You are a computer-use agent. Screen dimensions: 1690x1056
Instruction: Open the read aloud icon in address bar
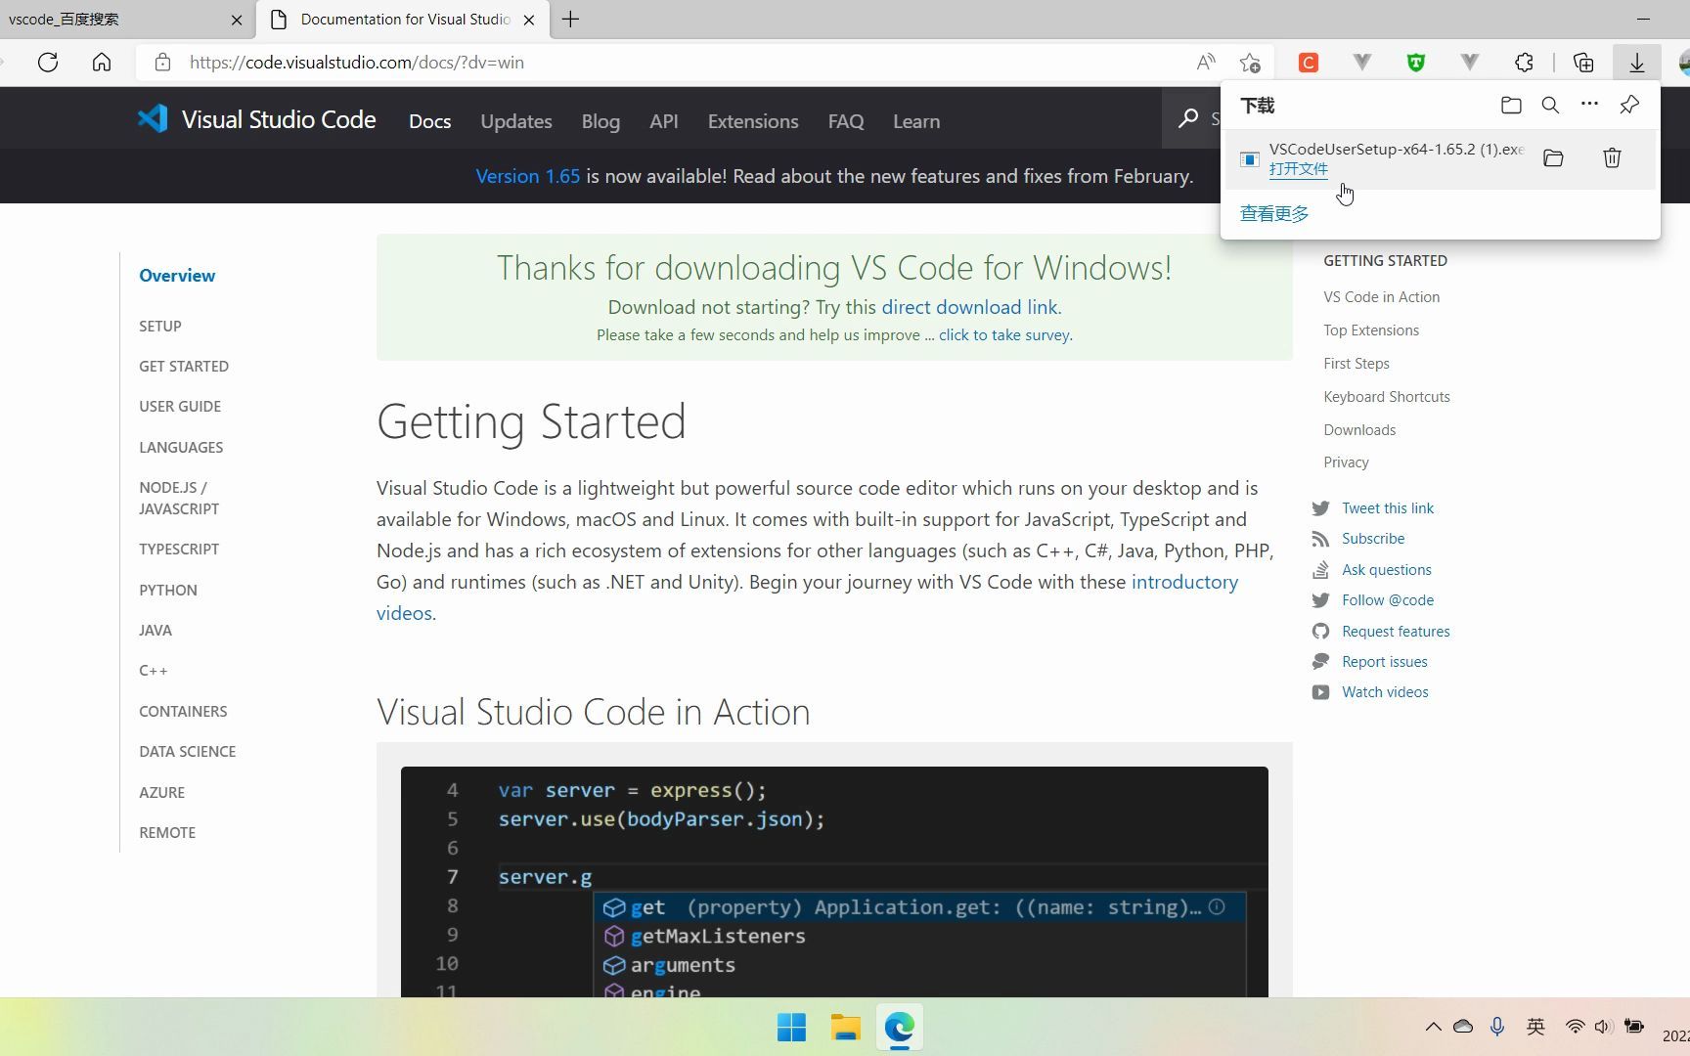pyautogui.click(x=1206, y=63)
